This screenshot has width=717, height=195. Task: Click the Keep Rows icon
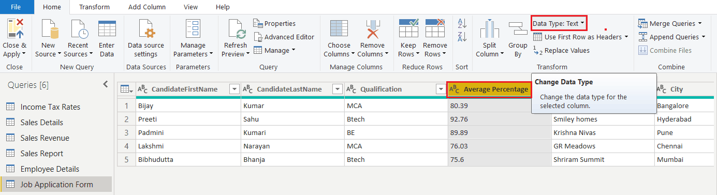click(x=408, y=29)
